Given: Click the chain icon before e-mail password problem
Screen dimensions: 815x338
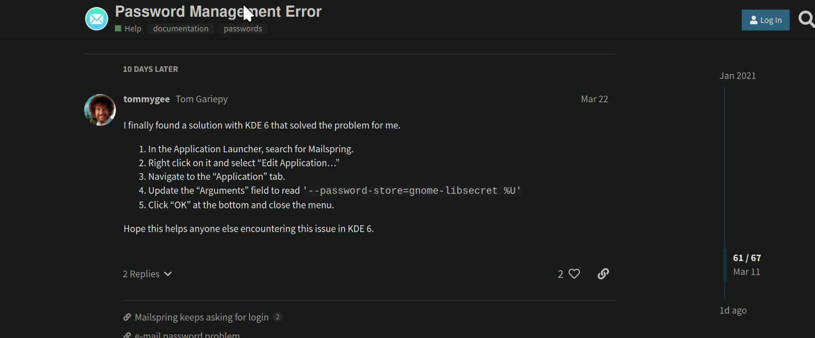Looking at the screenshot, I should tap(126, 334).
